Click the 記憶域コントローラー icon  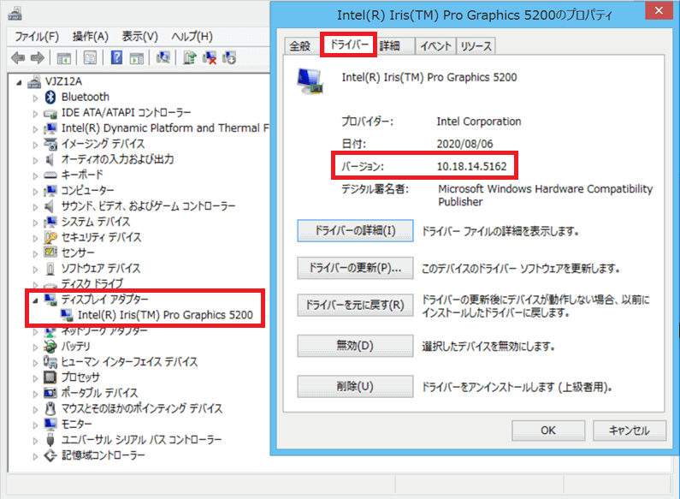click(x=50, y=455)
